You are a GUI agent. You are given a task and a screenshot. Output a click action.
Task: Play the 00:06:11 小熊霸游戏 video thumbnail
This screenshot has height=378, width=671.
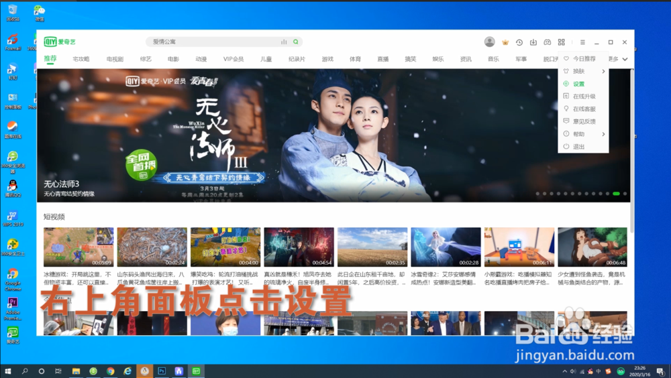[x=519, y=247]
